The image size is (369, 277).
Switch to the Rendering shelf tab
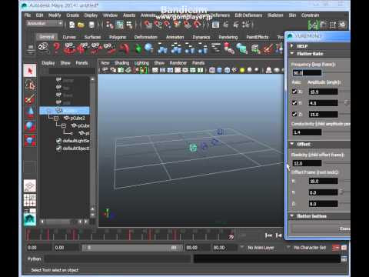pyautogui.click(x=228, y=37)
